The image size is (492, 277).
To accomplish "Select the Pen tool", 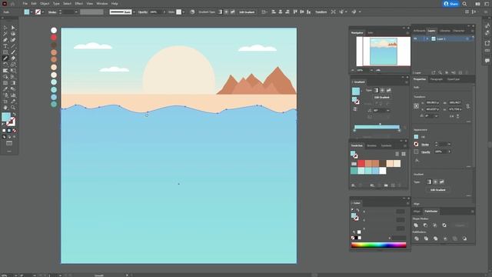I will (5, 40).
